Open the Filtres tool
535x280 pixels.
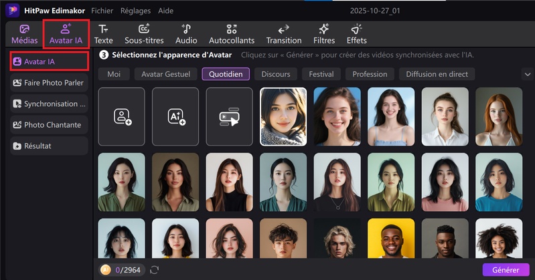[x=324, y=33]
